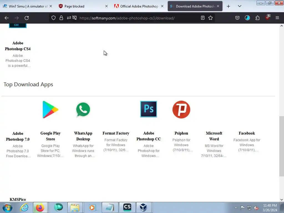Click the blocked autoplay media icon

pyautogui.click(x=75, y=18)
